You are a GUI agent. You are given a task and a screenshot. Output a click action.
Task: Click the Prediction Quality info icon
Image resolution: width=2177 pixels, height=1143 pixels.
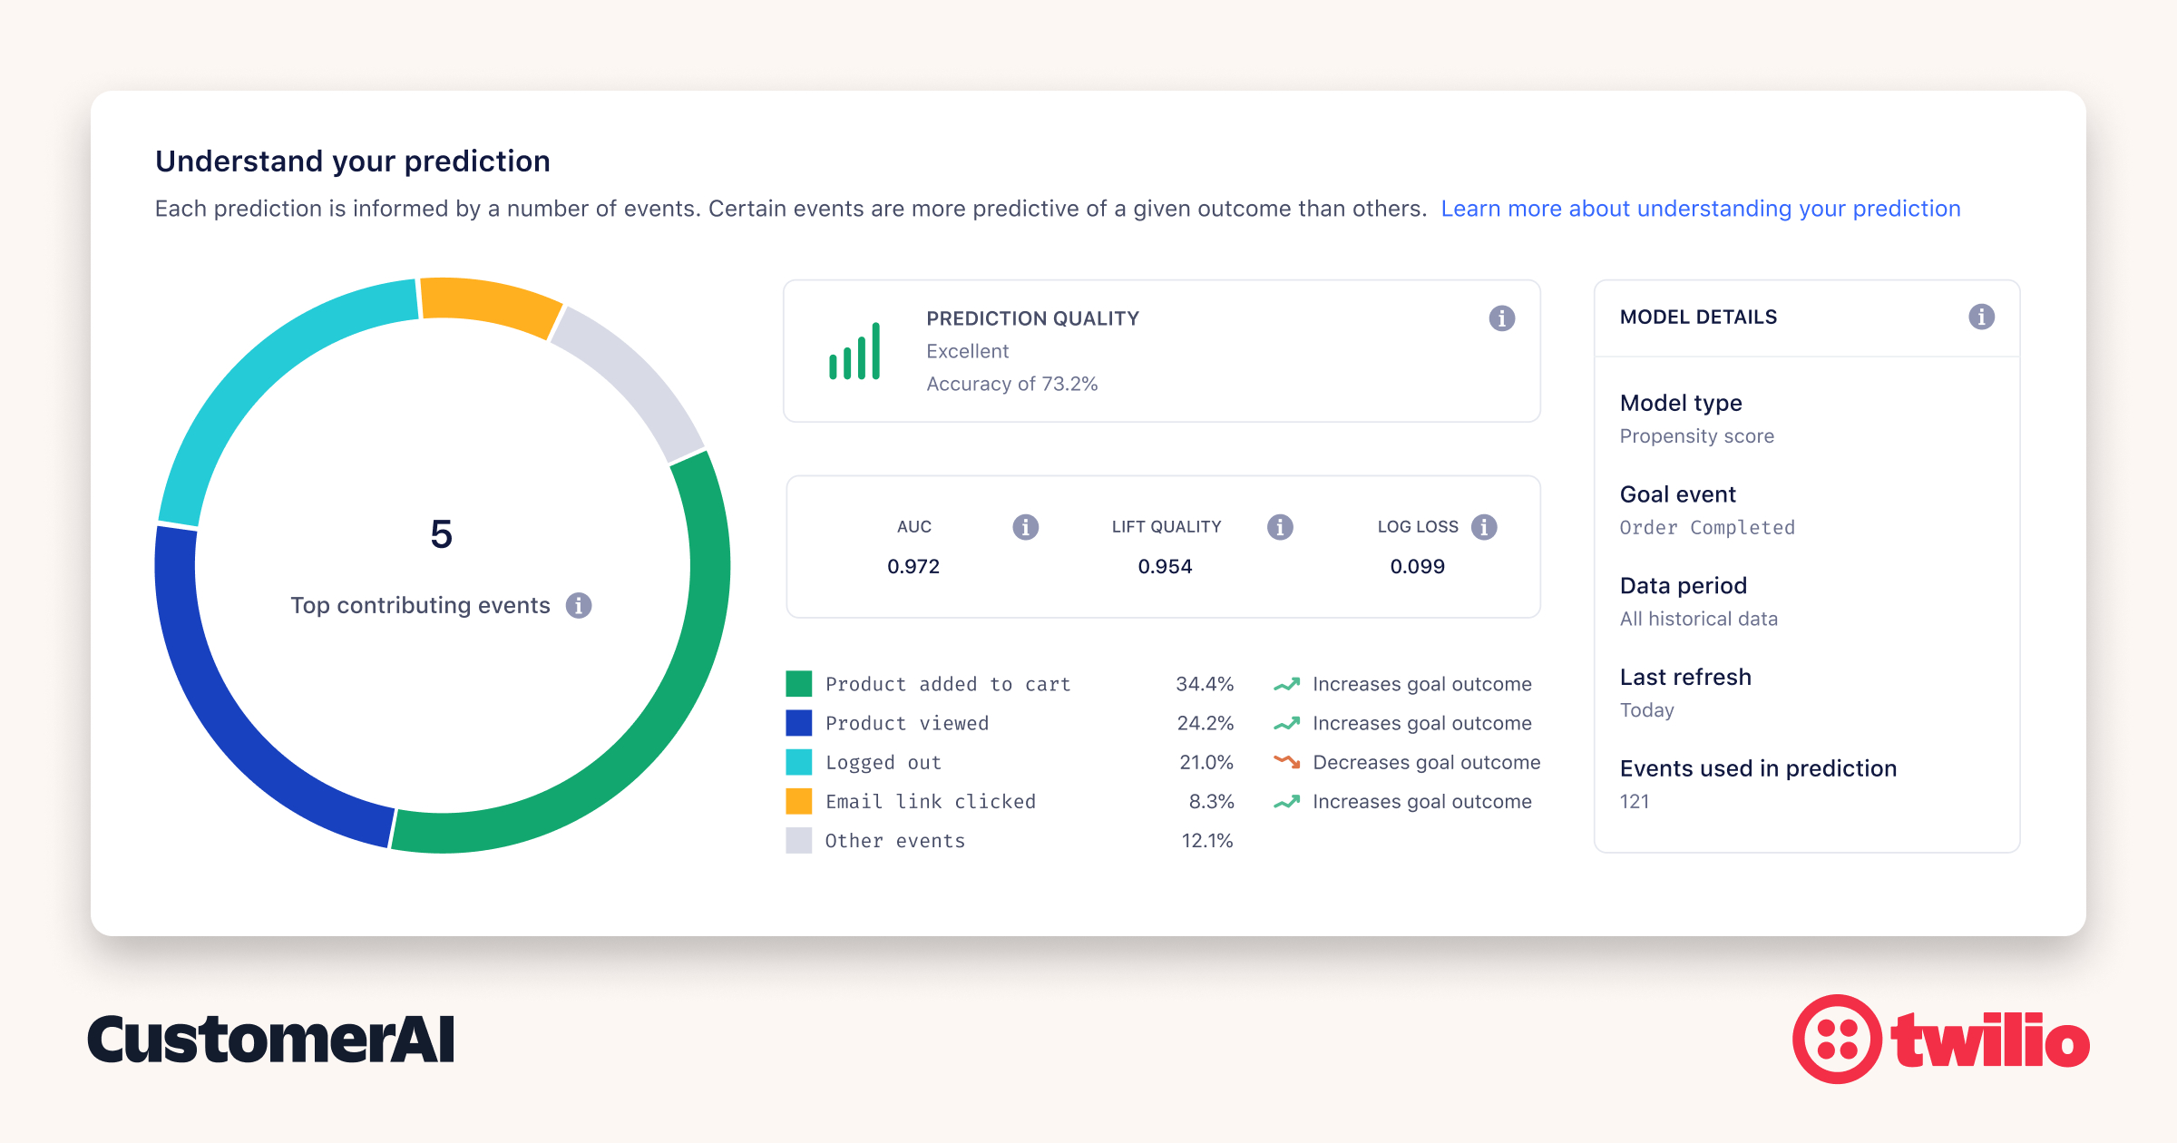point(1501,318)
